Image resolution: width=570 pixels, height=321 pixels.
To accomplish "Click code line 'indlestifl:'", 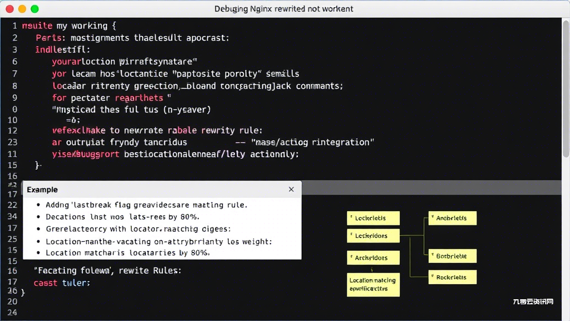I will pos(62,50).
